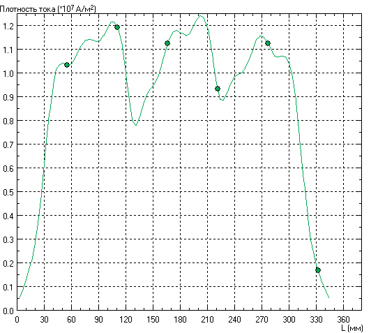Click the y-axis value 0.8
The image size is (378, 333).
click(8, 121)
